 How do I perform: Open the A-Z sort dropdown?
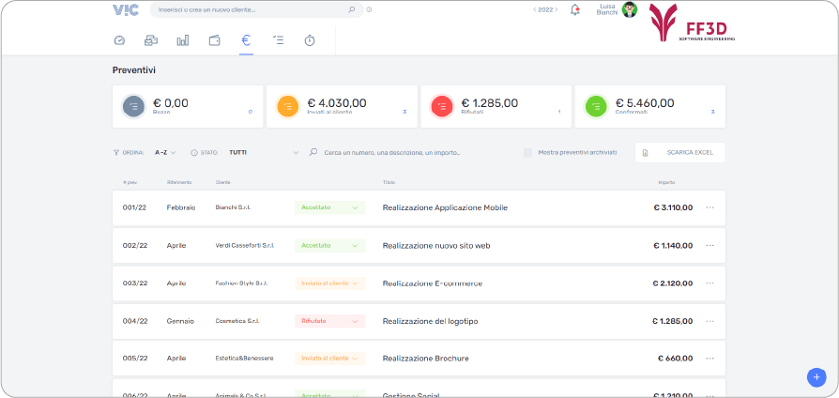pos(165,152)
